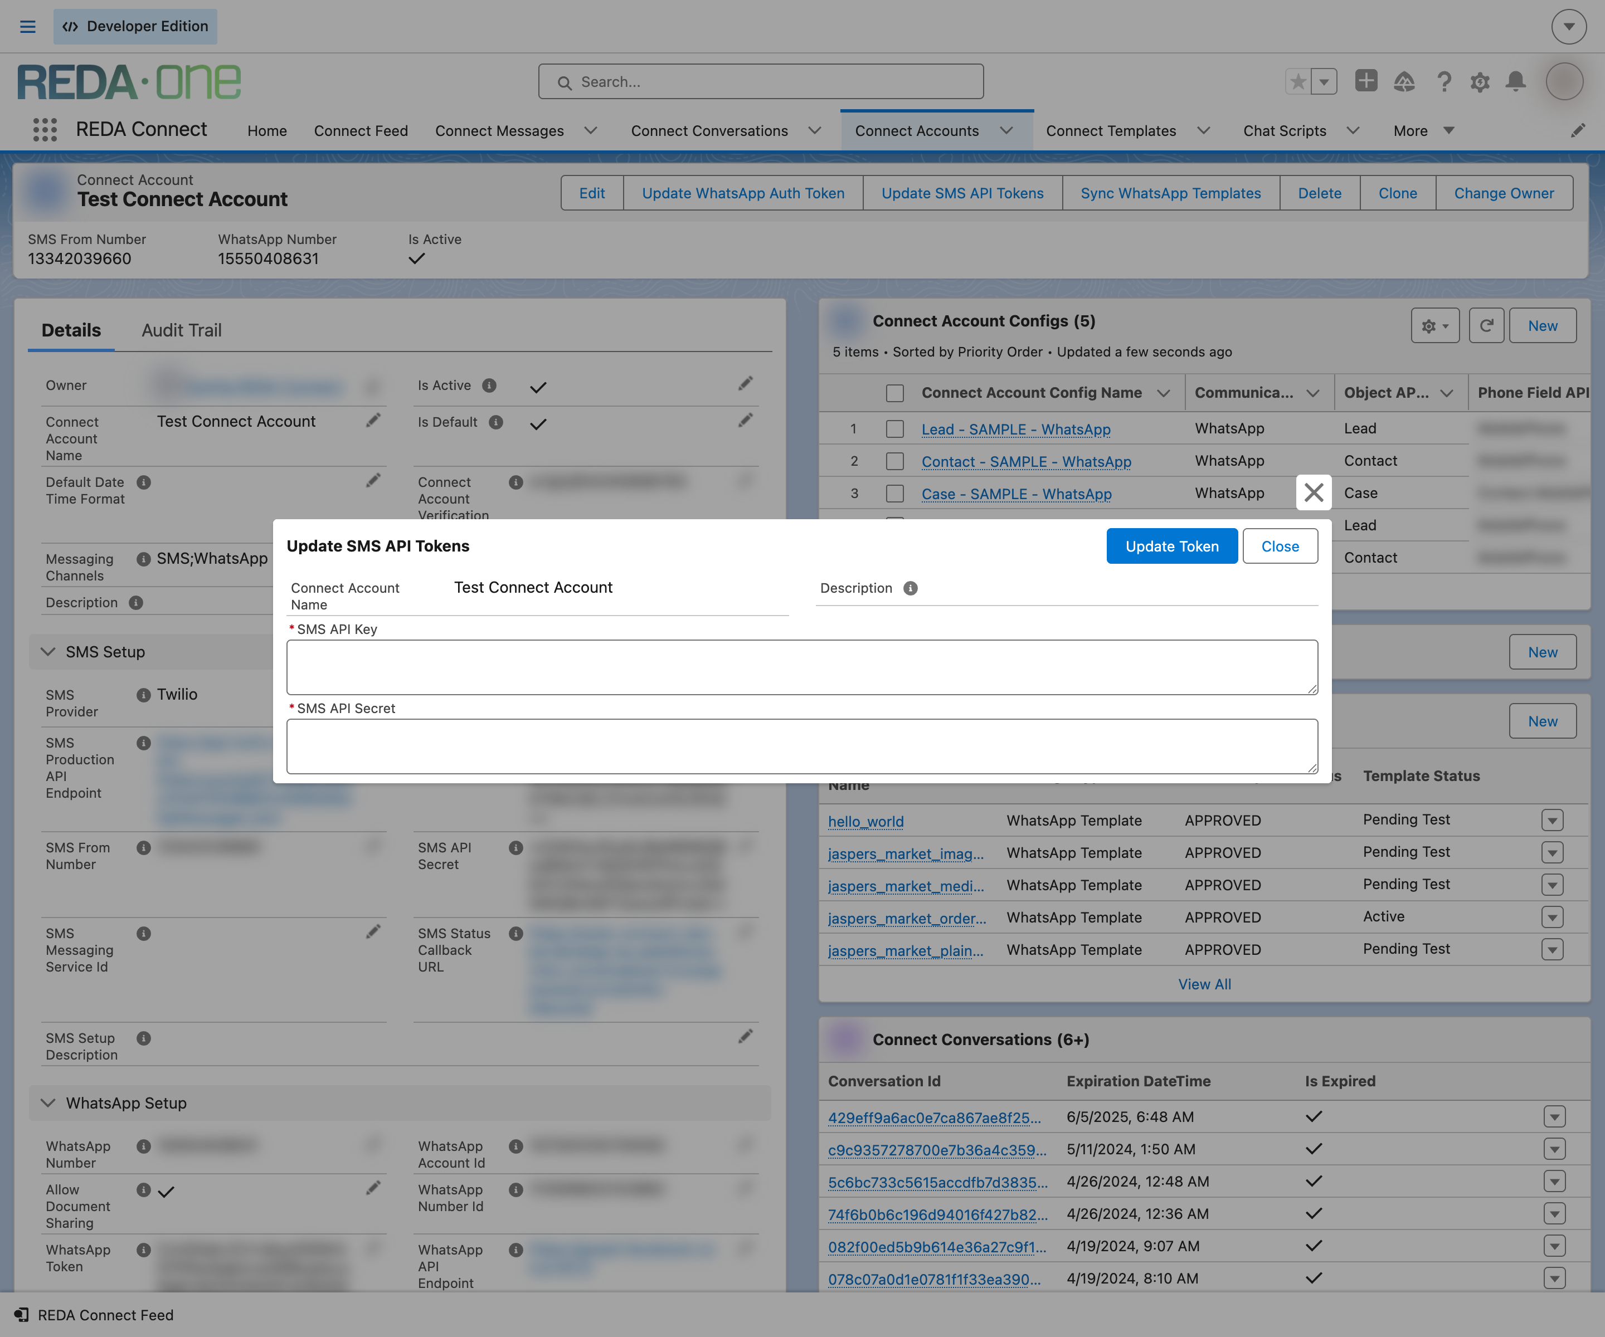Focus the SMS API Key text area
Screen dimensions: 1605x1337
(x=802, y=667)
